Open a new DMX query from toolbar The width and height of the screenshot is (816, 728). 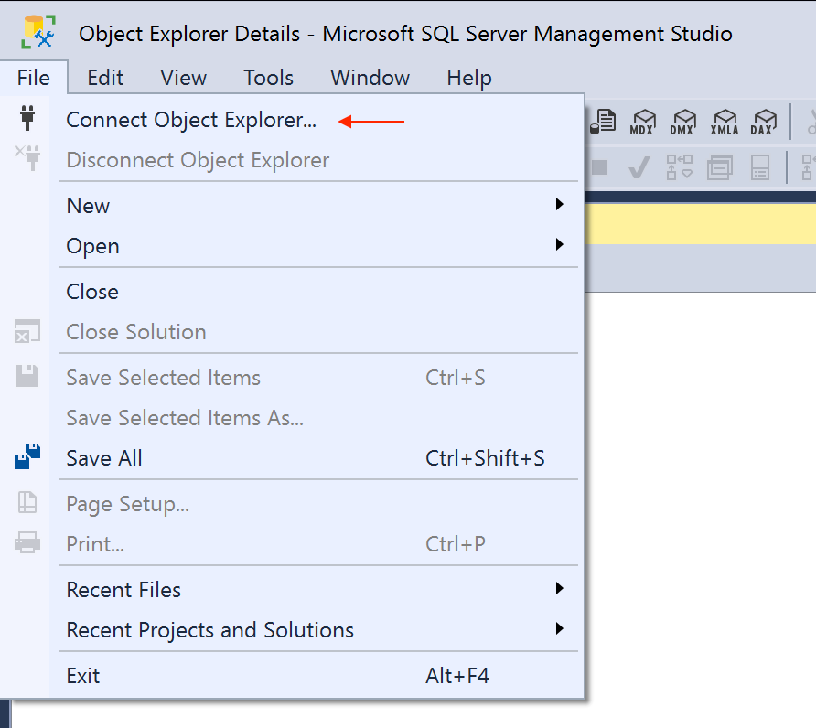click(x=682, y=123)
